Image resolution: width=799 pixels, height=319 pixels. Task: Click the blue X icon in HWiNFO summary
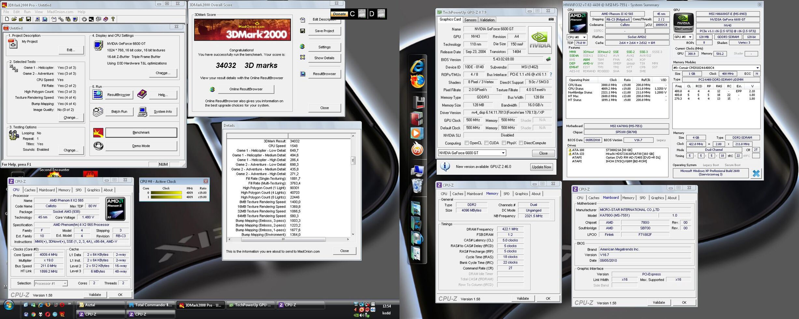coord(756,173)
